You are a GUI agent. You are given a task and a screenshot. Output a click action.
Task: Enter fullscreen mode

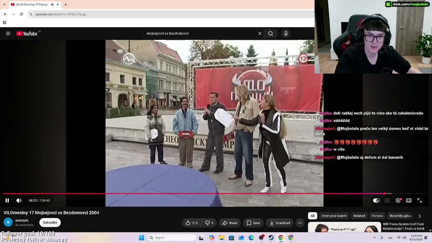coord(420,200)
